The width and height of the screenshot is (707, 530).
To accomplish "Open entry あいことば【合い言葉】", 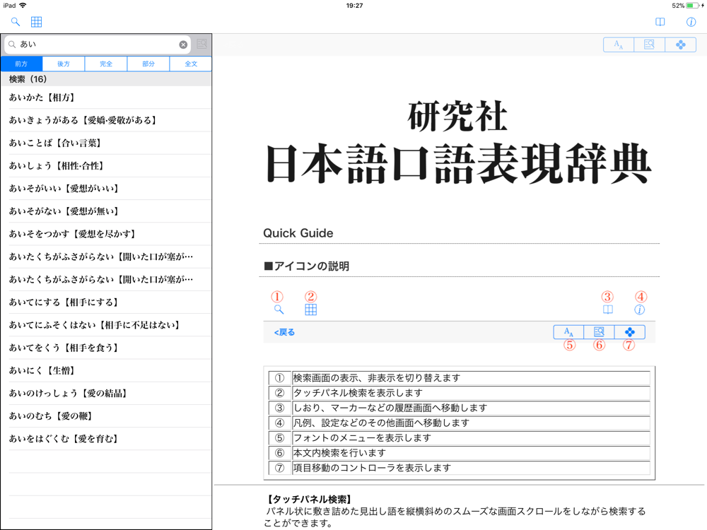I will click(x=106, y=143).
